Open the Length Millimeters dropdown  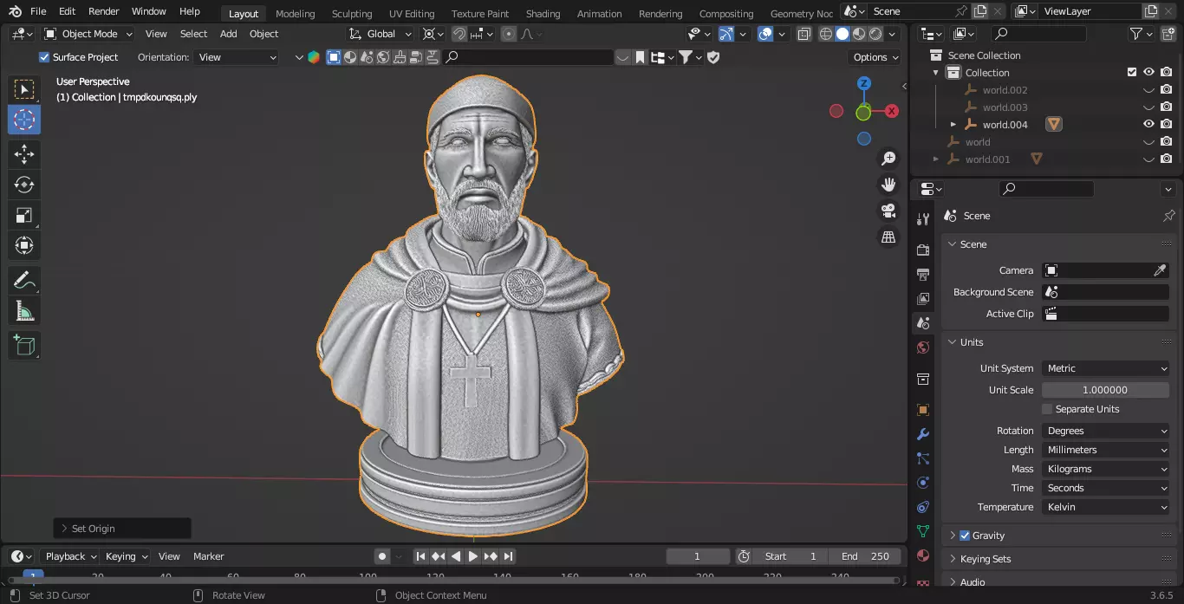click(1105, 450)
